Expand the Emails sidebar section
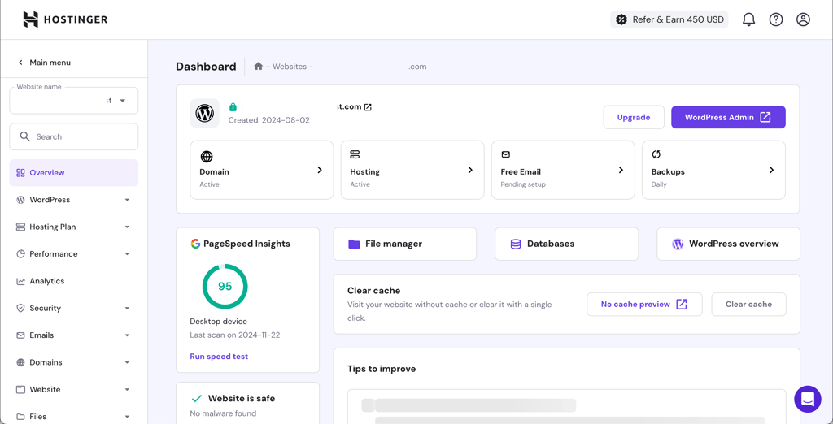 coord(127,335)
